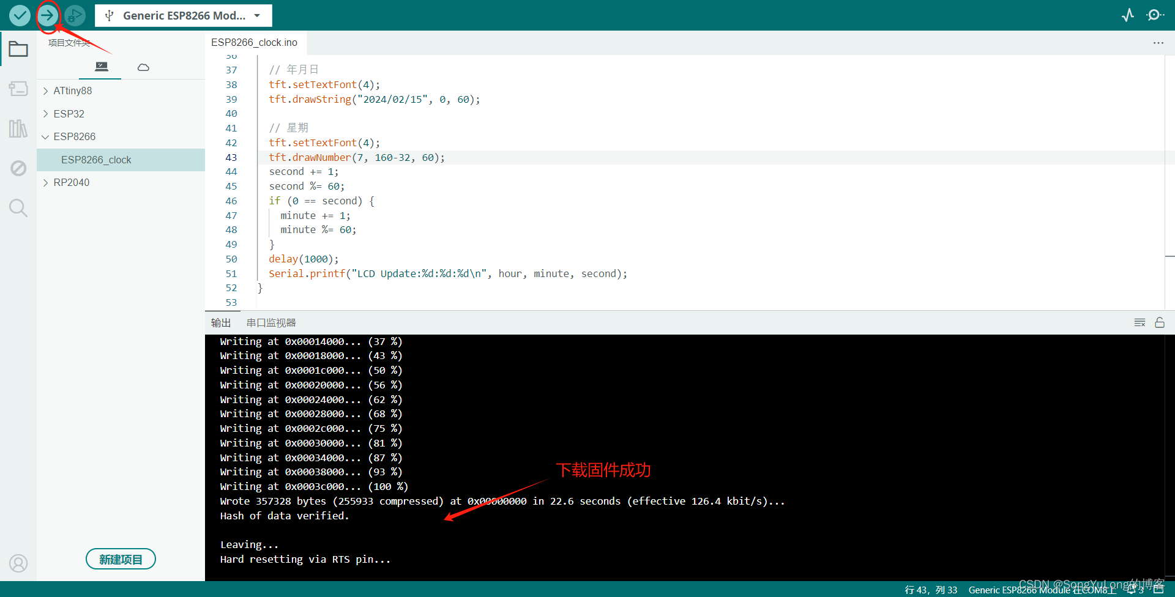Click the '// 星期' comment line
This screenshot has height=597, width=1175.
point(289,128)
